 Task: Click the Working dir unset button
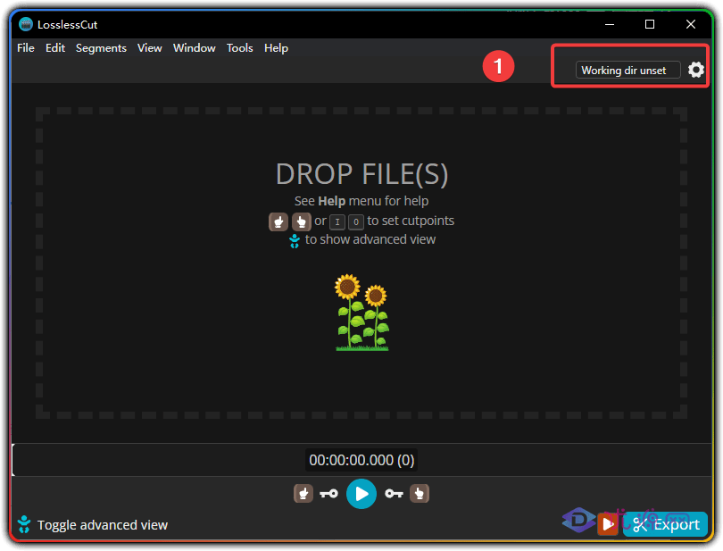[627, 70]
